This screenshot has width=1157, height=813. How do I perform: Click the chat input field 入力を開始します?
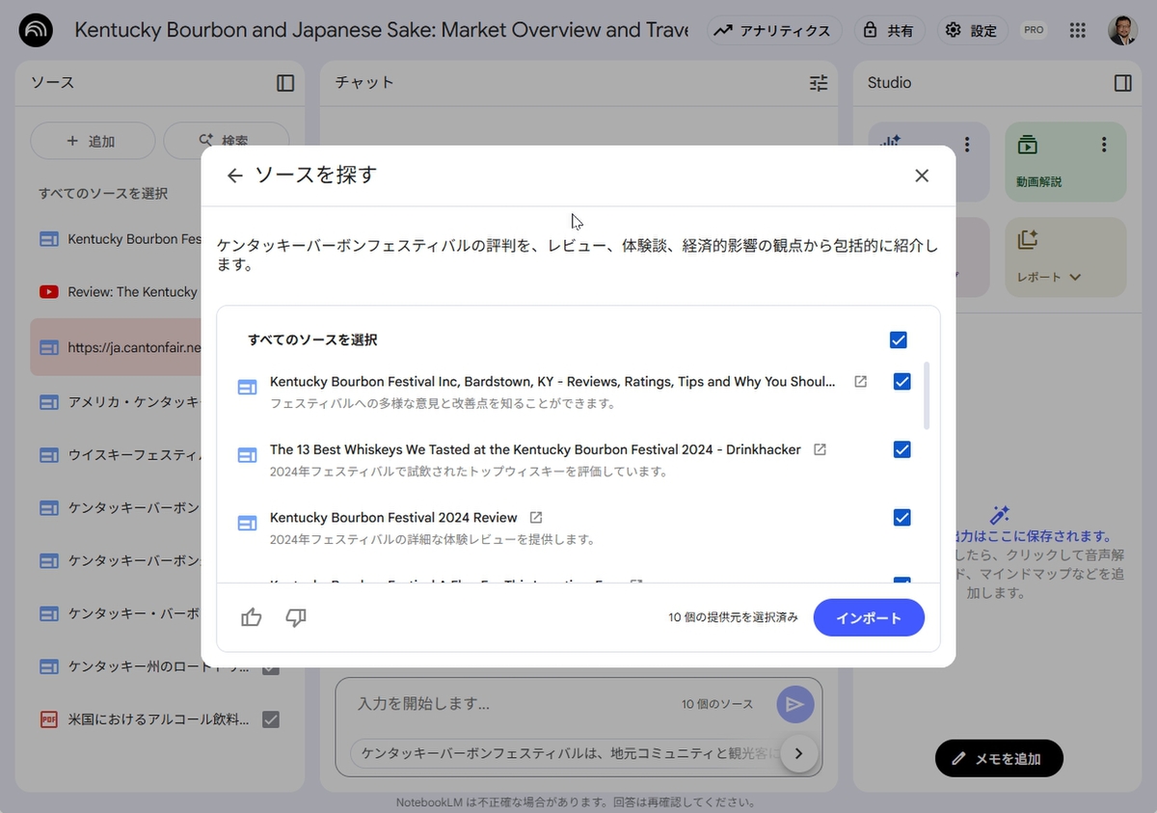(511, 705)
